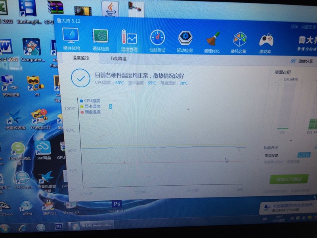This screenshot has height=238, width=317.
Task: Open 腾讯QQ desktop shortcut
Action: coord(49,206)
